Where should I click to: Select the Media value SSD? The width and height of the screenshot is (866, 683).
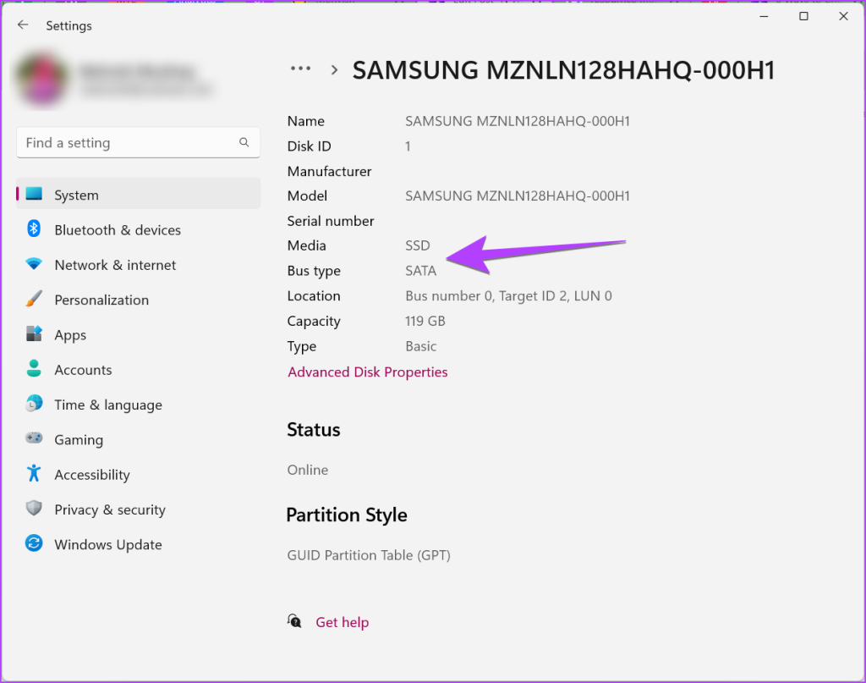pos(418,245)
